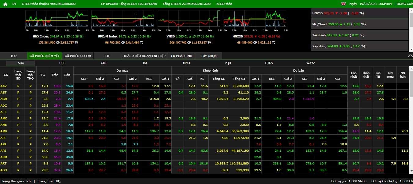Select the ABC alphabet filter
This screenshot has height=184, width=413.
[21, 63]
